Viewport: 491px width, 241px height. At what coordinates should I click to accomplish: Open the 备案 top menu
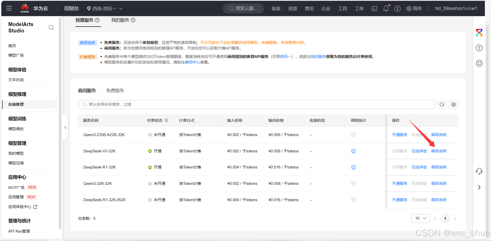click(x=276, y=9)
